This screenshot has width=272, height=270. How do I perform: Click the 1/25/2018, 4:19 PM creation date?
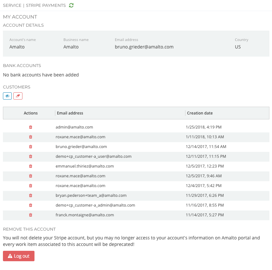tap(204, 127)
